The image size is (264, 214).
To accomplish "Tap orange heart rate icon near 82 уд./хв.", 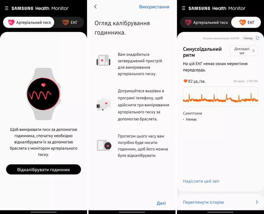I will (x=185, y=81).
